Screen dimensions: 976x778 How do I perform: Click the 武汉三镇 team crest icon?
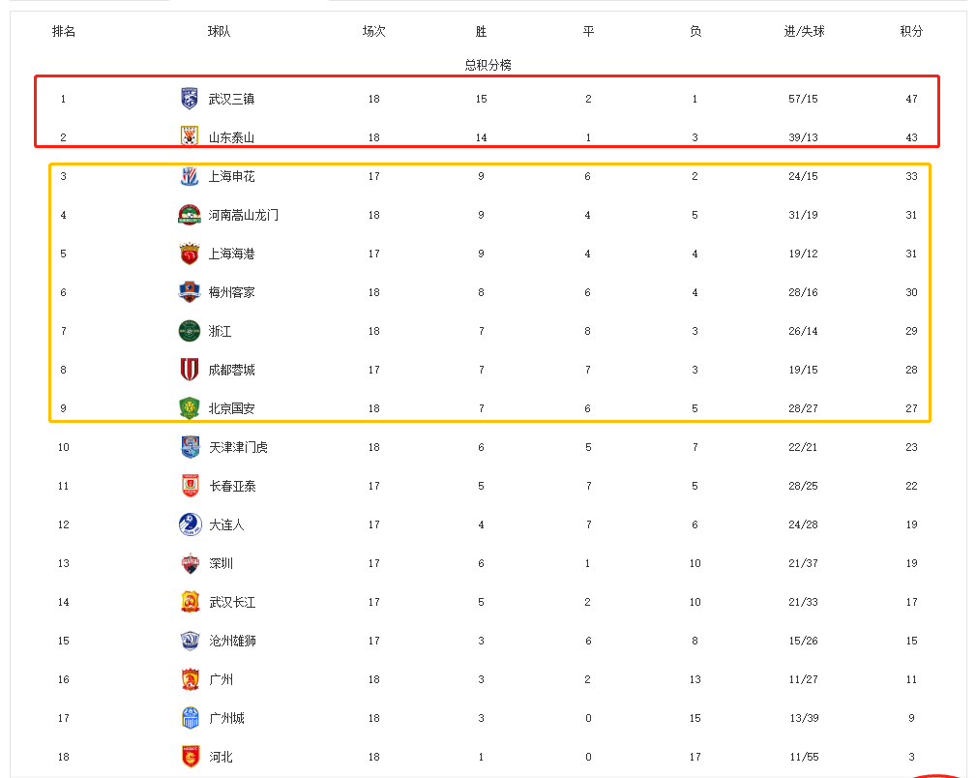[x=190, y=99]
